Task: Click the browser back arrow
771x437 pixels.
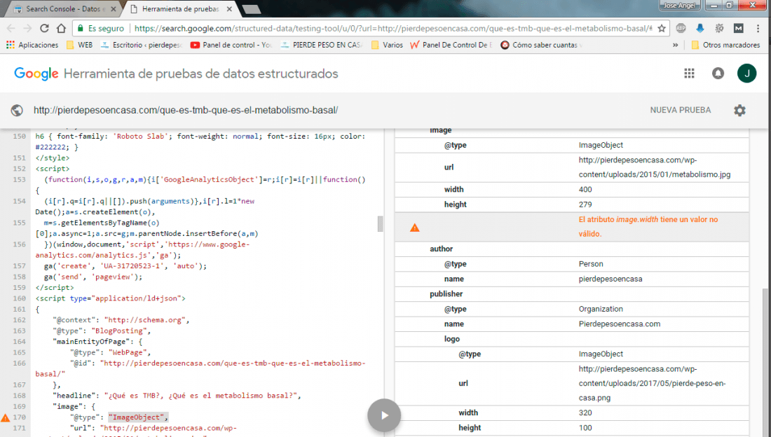Action: point(11,29)
